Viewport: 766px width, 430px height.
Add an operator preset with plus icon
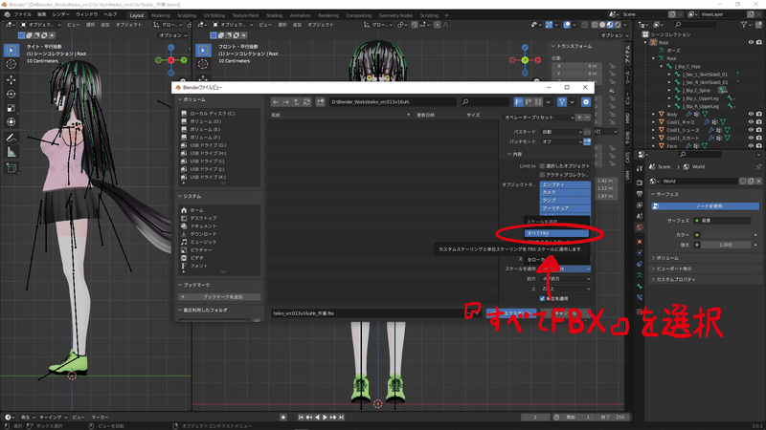click(x=579, y=118)
